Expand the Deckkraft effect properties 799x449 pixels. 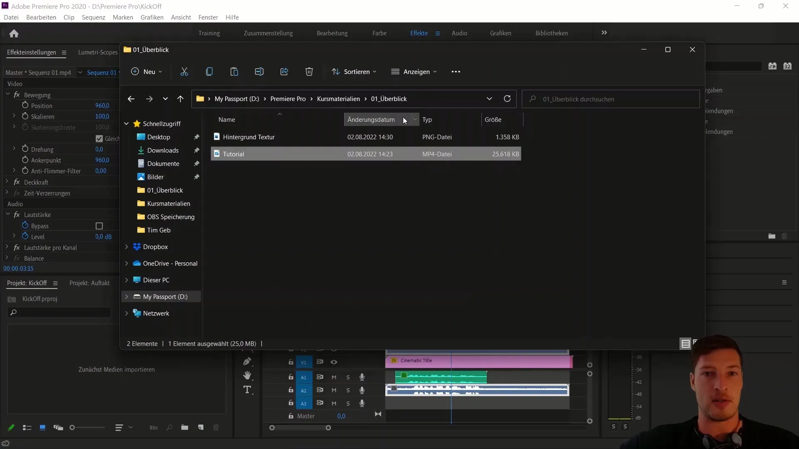7,182
